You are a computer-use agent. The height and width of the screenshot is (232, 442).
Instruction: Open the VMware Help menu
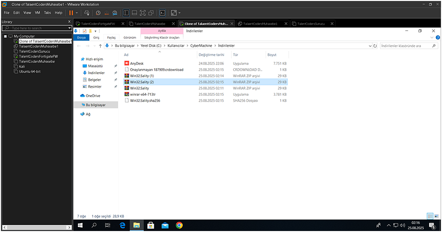(58, 13)
